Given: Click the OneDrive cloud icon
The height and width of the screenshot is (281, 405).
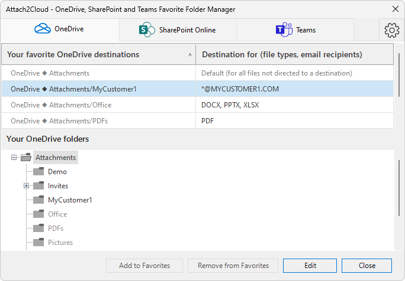Looking at the screenshot, I should [x=43, y=28].
